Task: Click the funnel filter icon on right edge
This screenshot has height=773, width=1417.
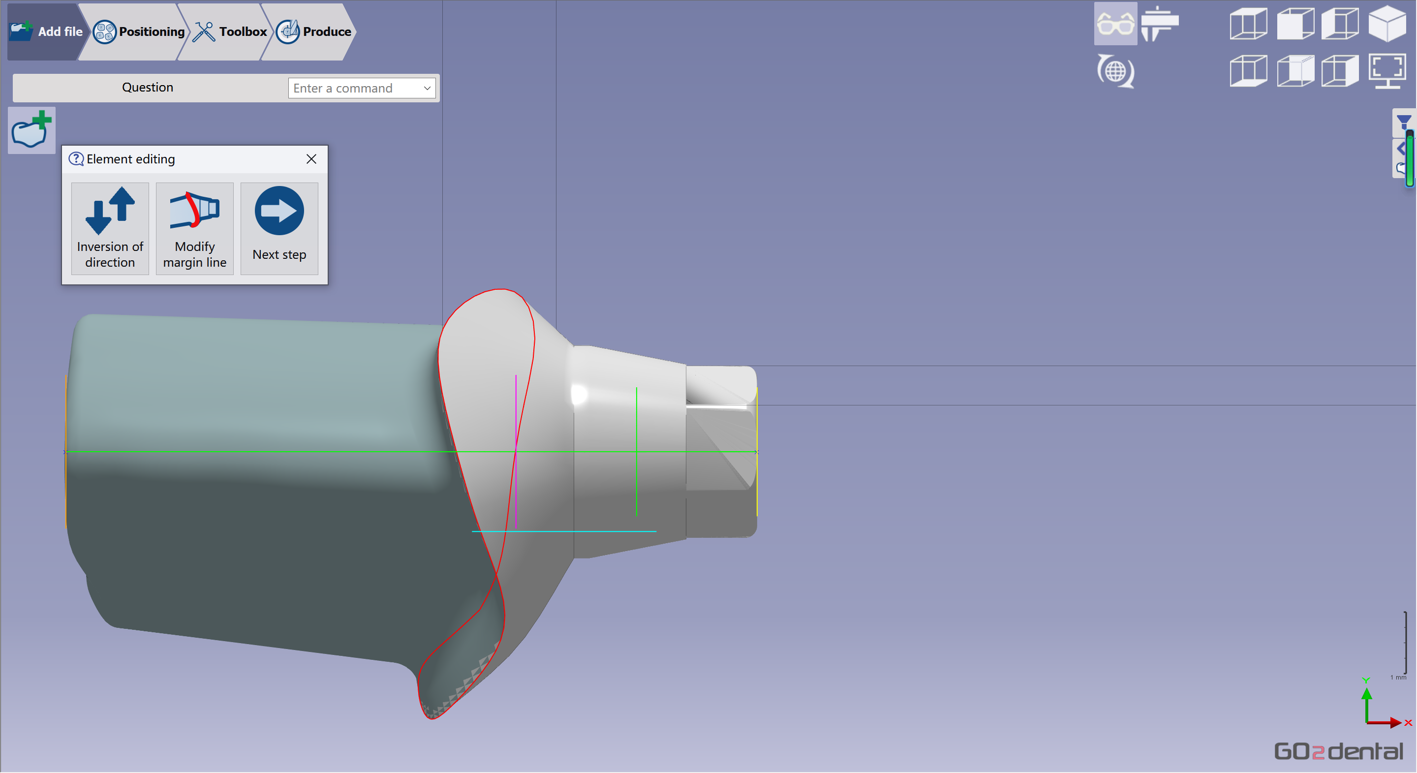Action: [x=1403, y=122]
